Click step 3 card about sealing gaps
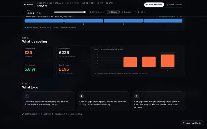Image resolution: width=207 pixels, height=129 pixels. pyautogui.click(x=158, y=101)
